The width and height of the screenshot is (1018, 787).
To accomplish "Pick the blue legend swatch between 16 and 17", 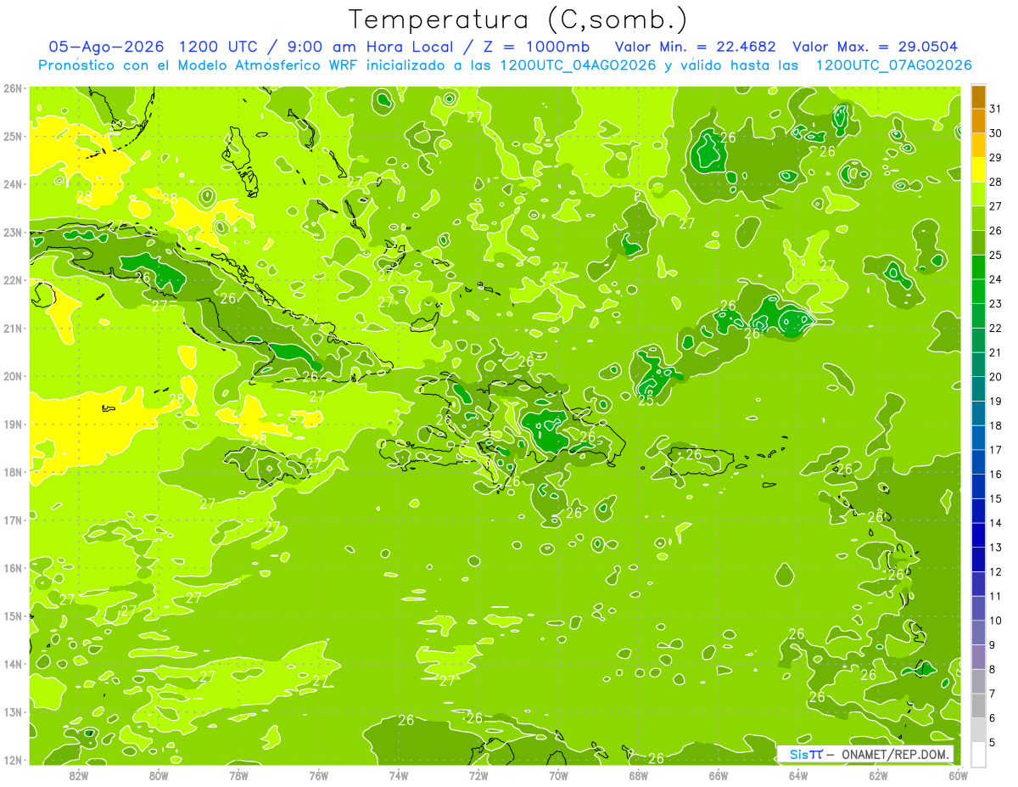I will (978, 462).
